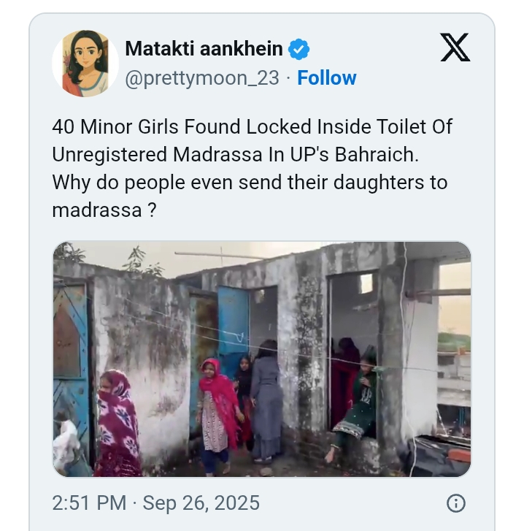The image size is (524, 531).
Task: Open the @prettymoon_23 handle
Action: pos(202,78)
